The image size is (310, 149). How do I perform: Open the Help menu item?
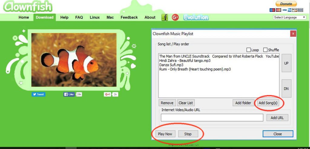[x=64, y=17]
